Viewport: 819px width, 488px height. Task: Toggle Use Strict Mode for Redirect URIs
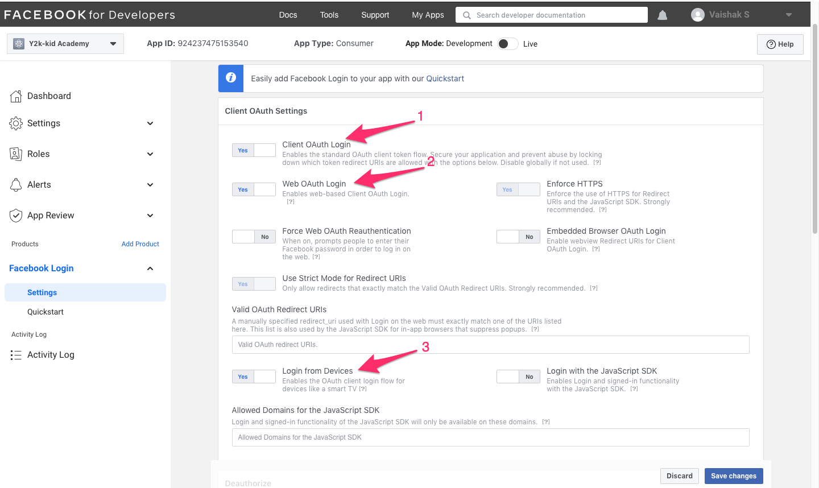tap(254, 284)
